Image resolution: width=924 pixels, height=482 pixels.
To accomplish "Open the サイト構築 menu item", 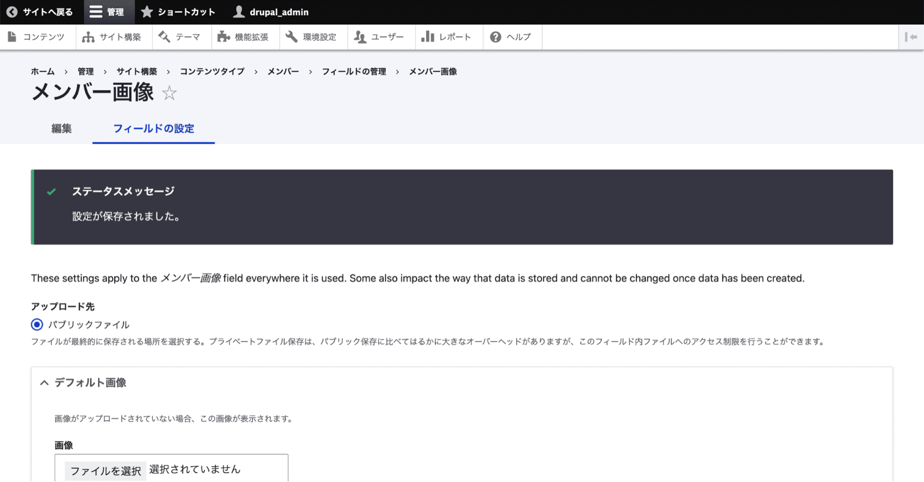I will pos(114,37).
